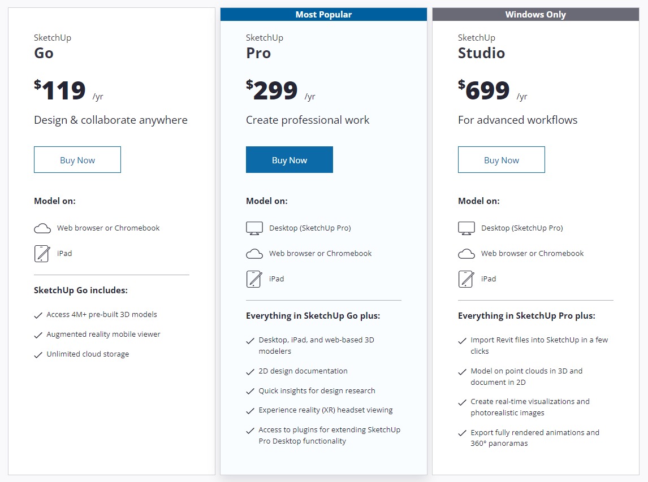Click the cloud icon in SketchUp Studio

click(x=466, y=254)
